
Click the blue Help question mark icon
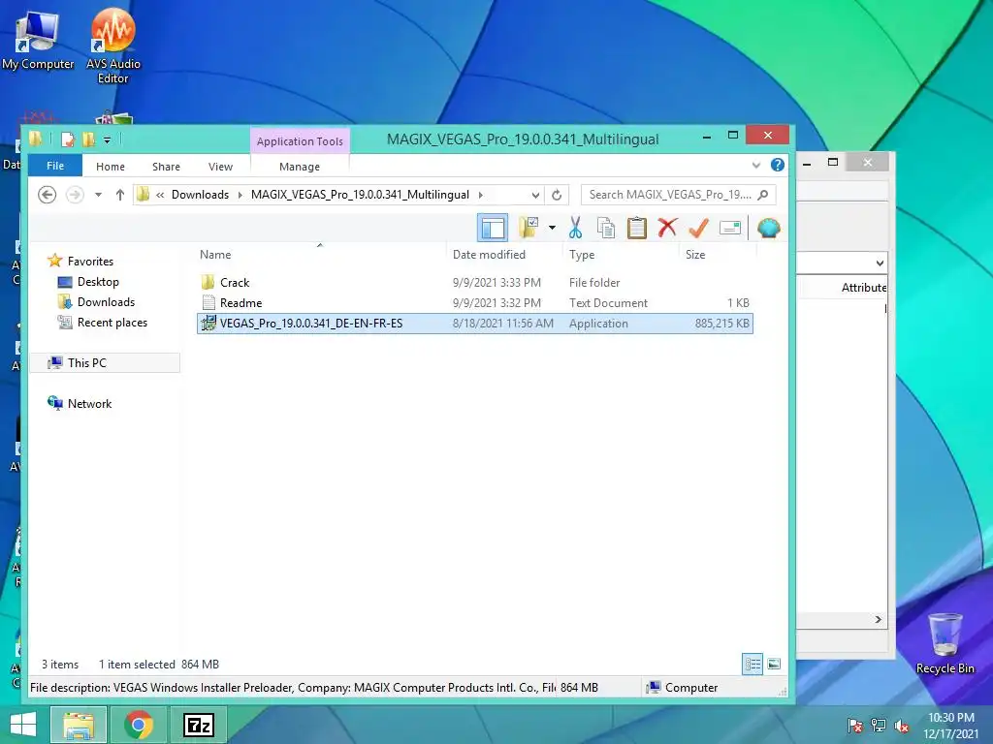(778, 165)
